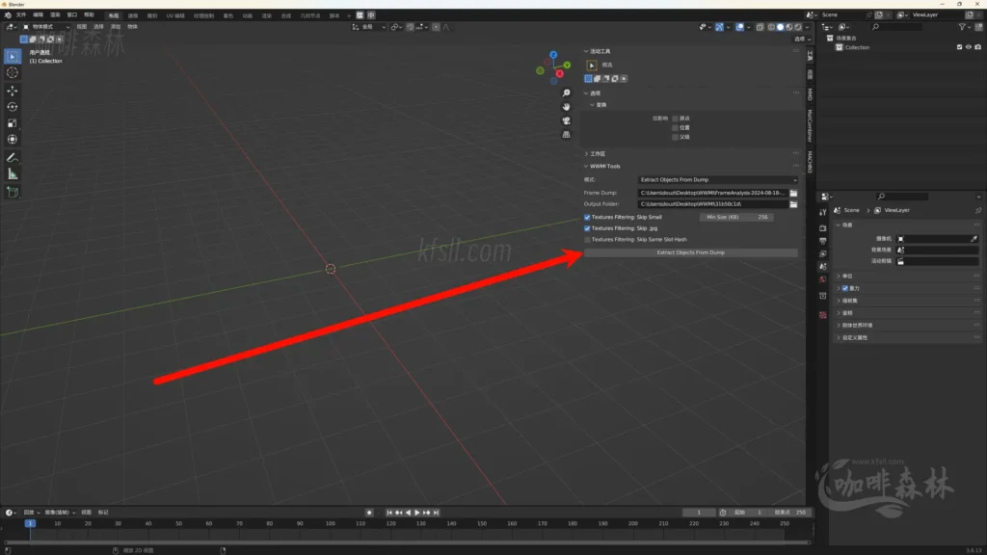Click the zoom magnifier icon in the viewport
This screenshot has height=555, width=987.
point(567,92)
